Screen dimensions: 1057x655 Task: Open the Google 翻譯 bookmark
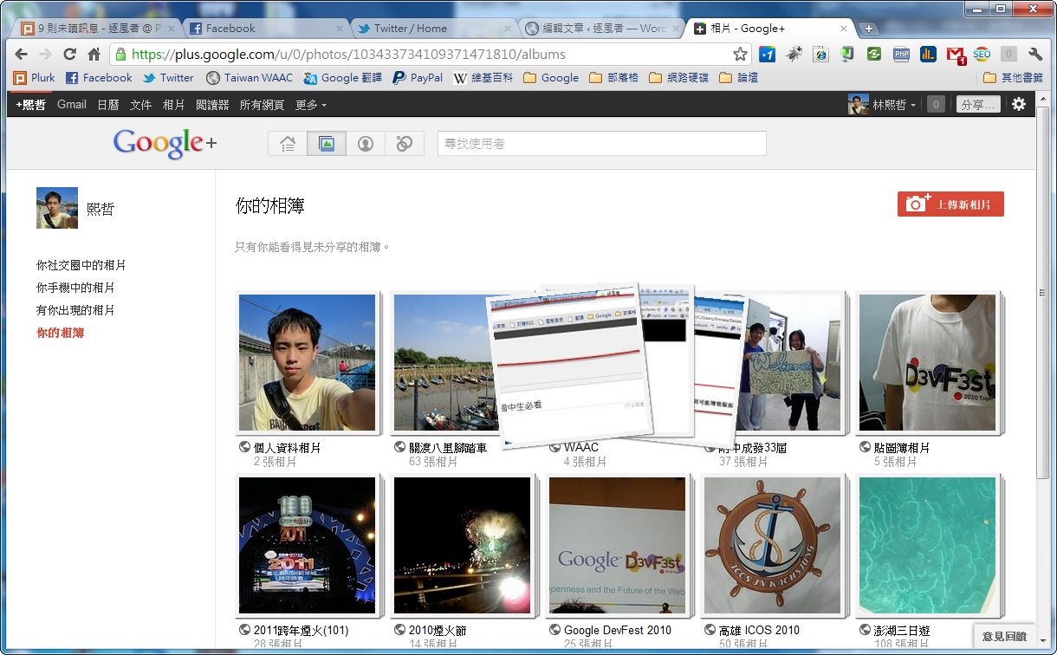click(343, 78)
